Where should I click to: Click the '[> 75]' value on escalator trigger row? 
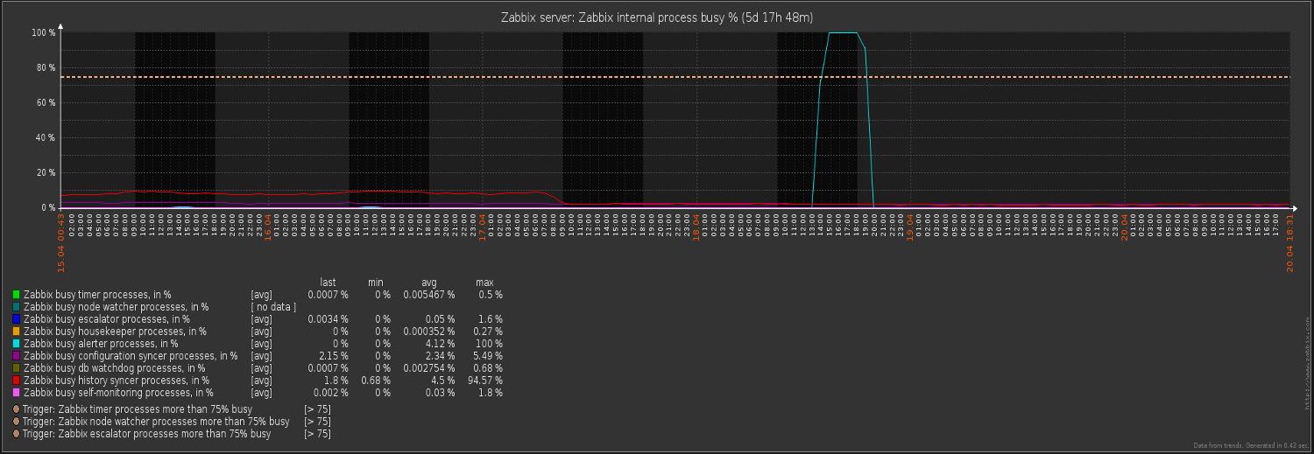pyautogui.click(x=317, y=433)
